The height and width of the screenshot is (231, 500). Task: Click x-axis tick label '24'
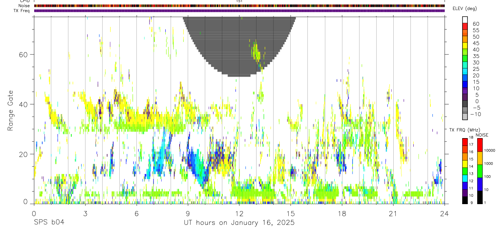[445, 213]
